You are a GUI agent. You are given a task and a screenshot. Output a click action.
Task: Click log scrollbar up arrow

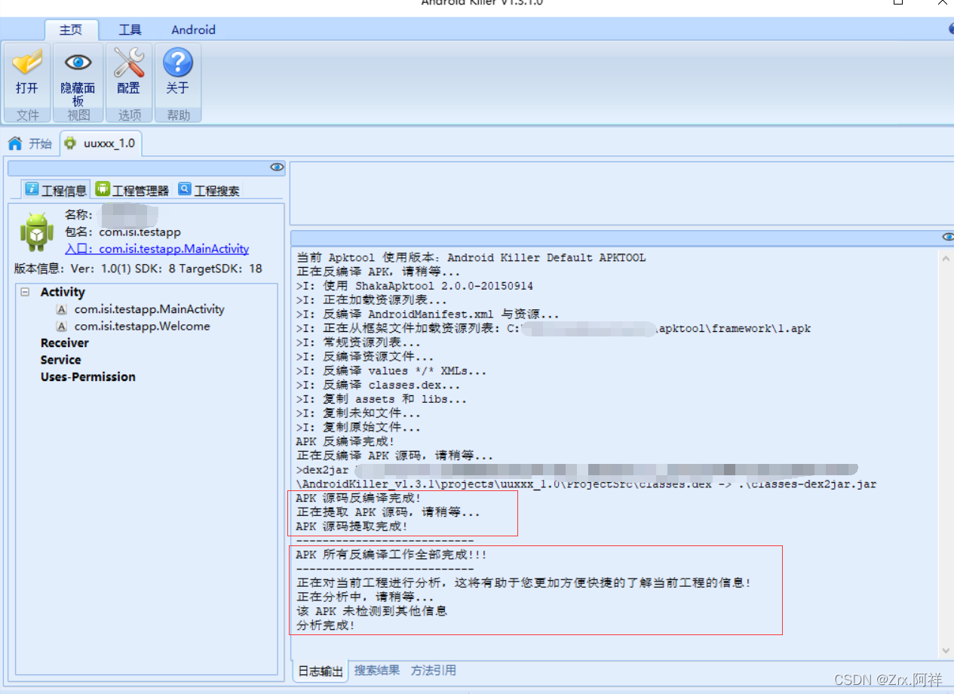point(946,258)
